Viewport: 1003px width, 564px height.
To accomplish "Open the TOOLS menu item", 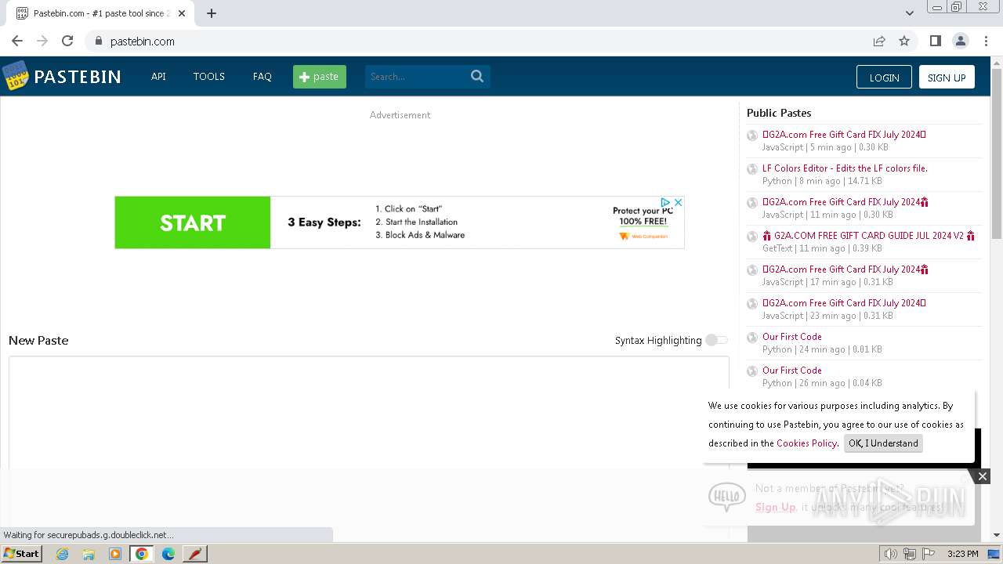I will click(x=209, y=76).
